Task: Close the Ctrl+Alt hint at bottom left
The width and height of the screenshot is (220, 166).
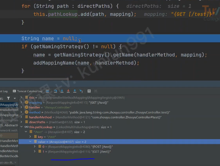Action: point(15,162)
